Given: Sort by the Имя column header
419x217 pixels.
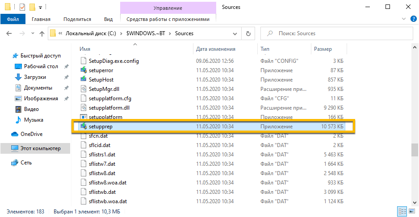Looking at the screenshot, I should pyautogui.click(x=85, y=49).
